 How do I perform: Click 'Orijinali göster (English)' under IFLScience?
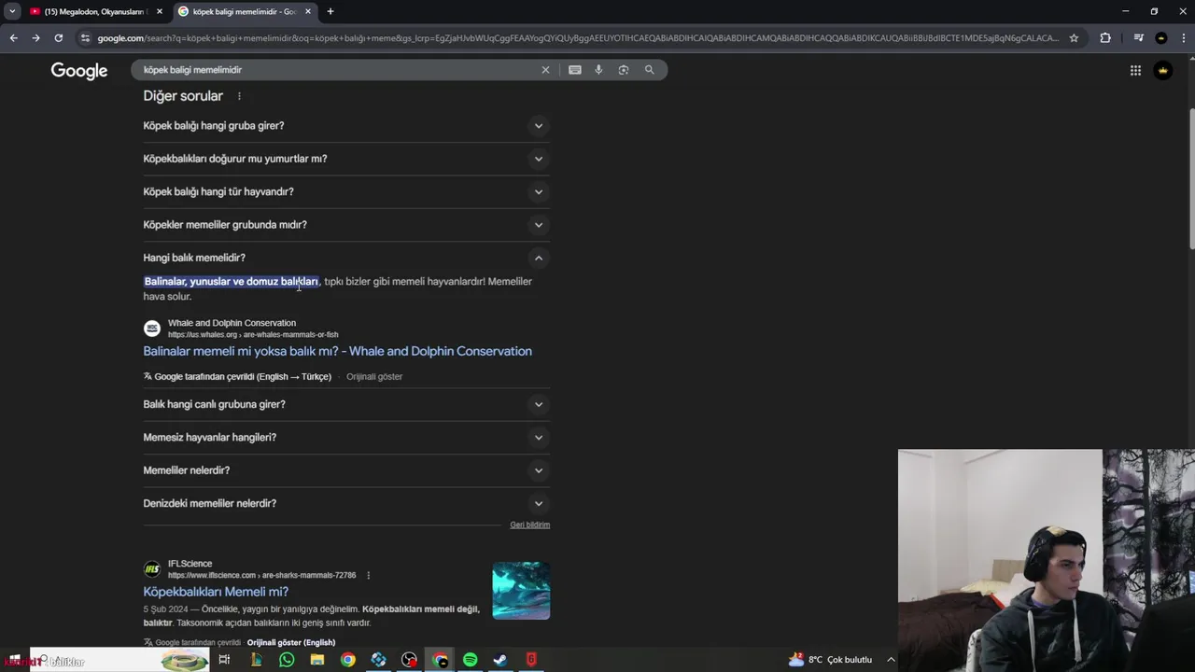(290, 643)
